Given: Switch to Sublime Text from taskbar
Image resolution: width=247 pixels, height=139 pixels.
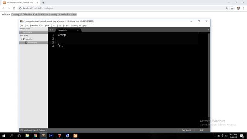Looking at the screenshot, I should click(x=43, y=136).
